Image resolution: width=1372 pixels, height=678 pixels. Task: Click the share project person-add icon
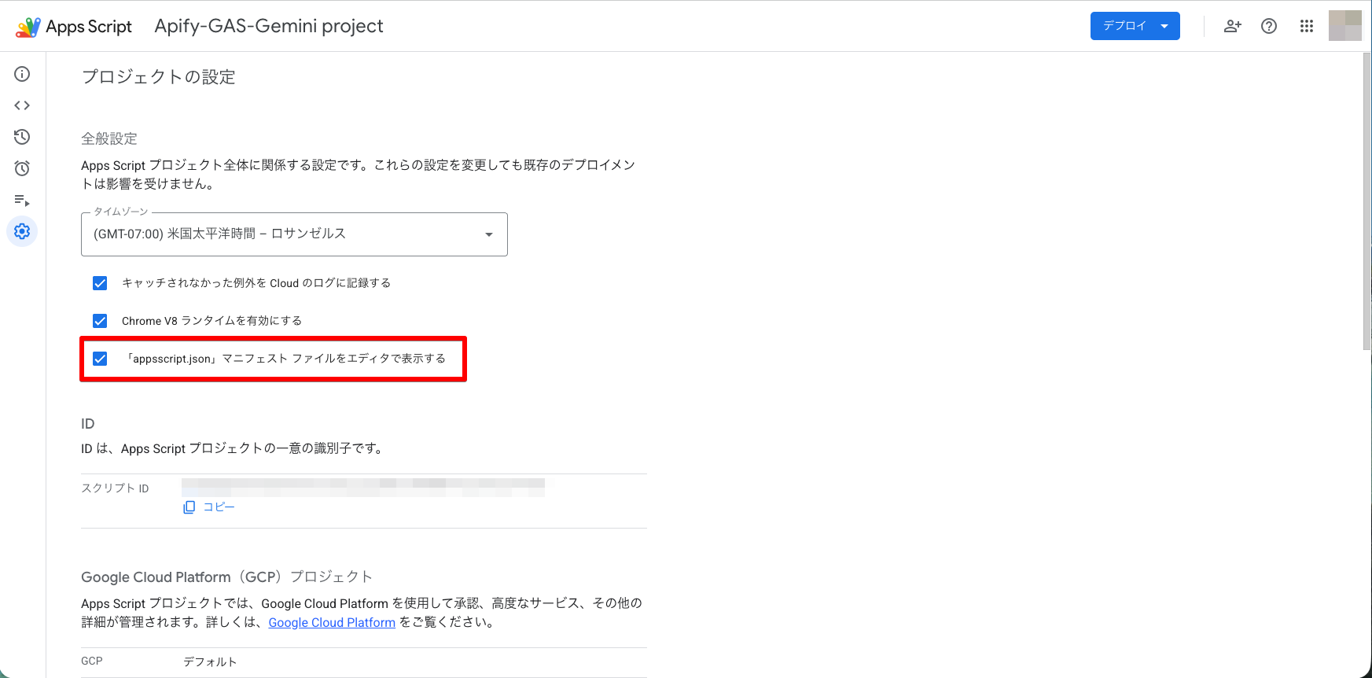click(1232, 26)
